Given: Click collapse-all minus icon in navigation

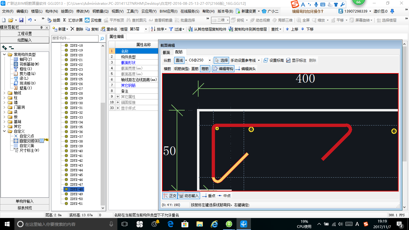Looking at the screenshot, I should (x=11, y=47).
